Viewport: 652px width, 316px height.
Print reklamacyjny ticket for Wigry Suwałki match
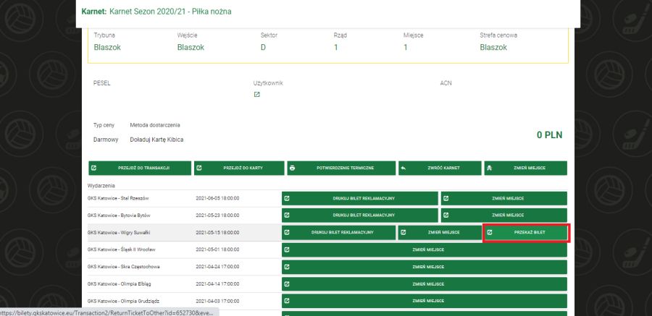(x=338, y=233)
